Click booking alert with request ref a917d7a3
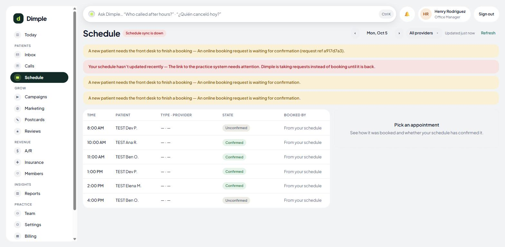 pos(291,51)
